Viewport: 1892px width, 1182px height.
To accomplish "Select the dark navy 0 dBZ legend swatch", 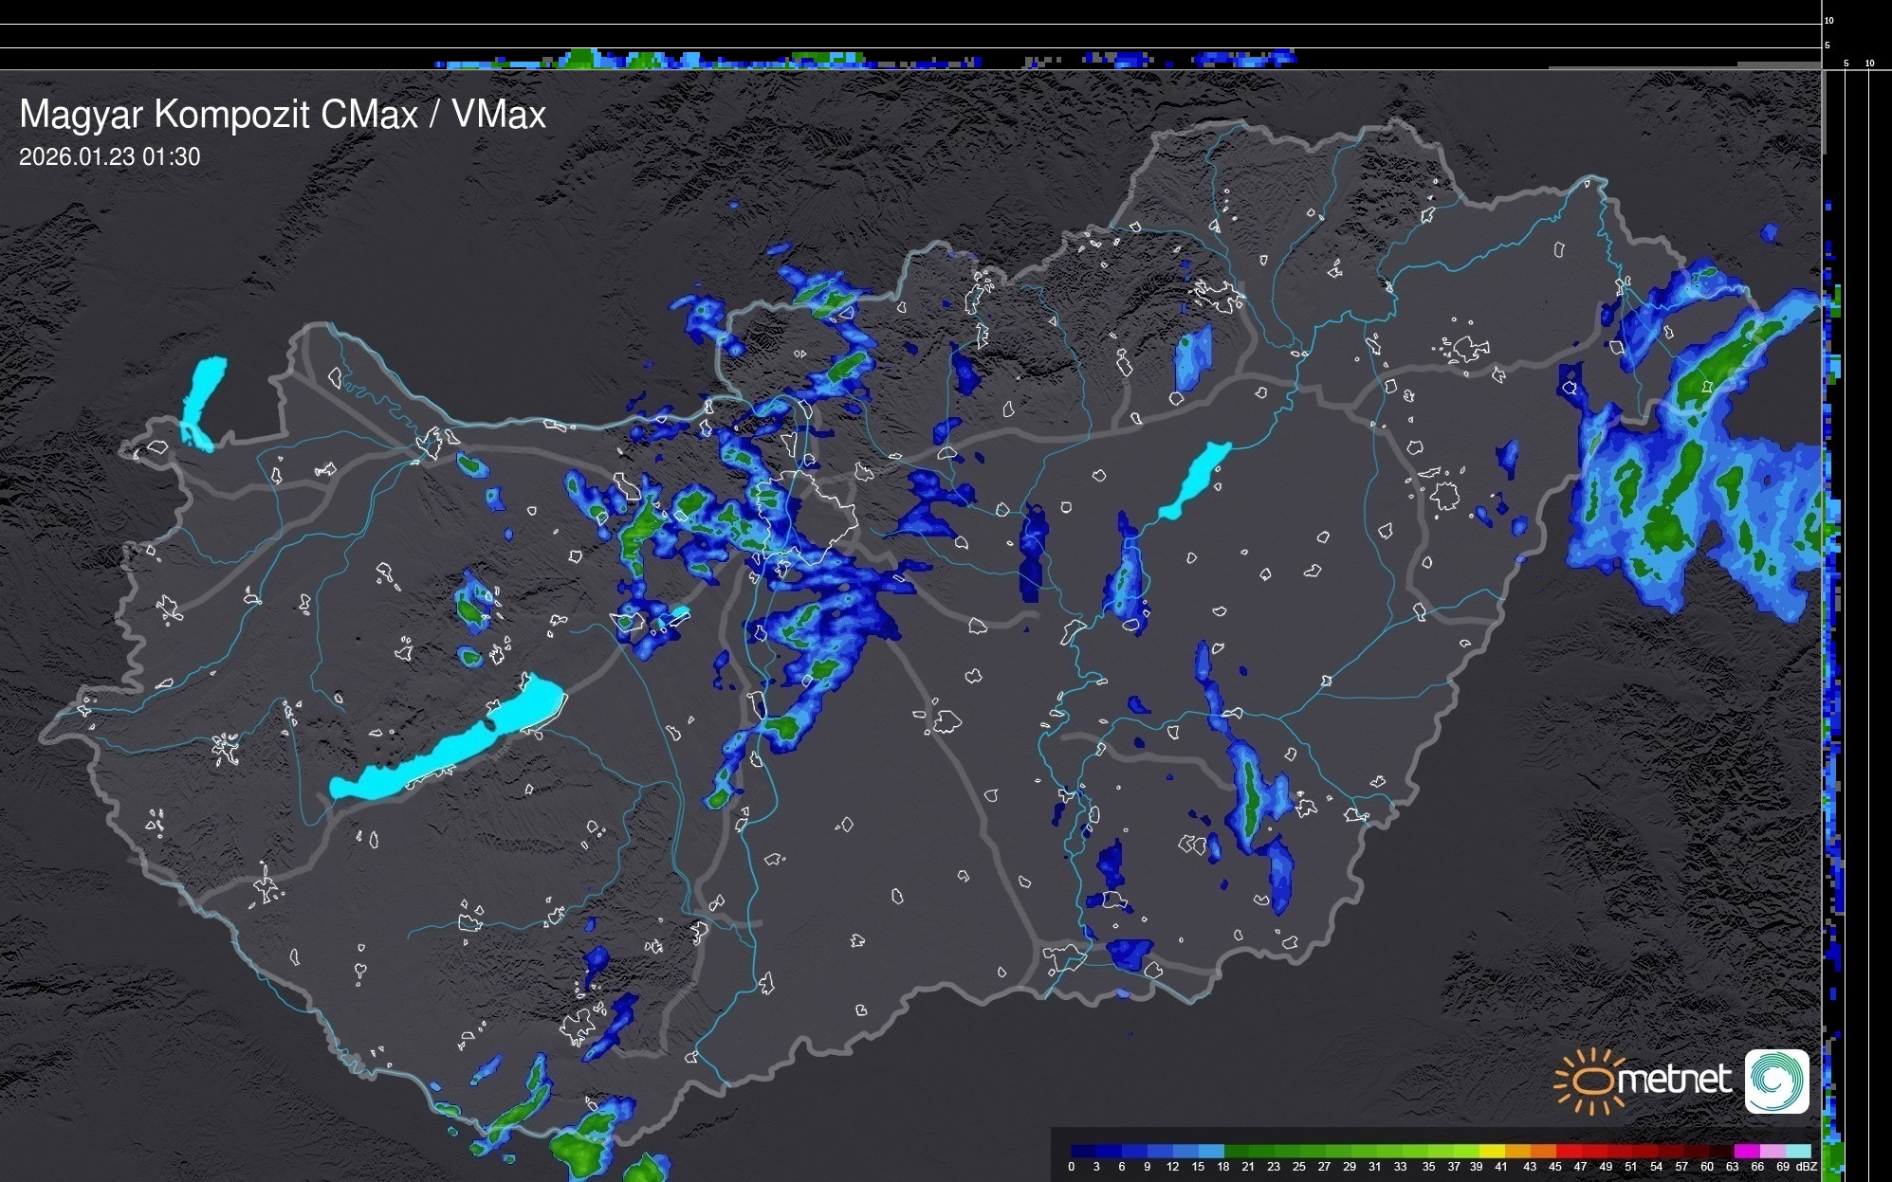I will (x=1083, y=1151).
